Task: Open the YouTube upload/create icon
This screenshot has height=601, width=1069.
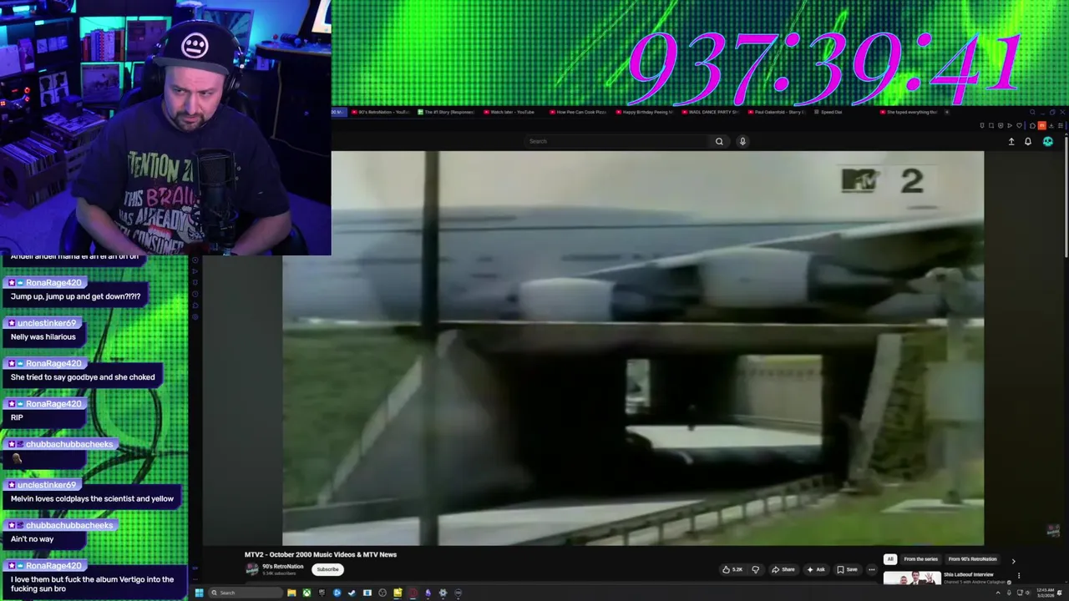Action: (1011, 142)
